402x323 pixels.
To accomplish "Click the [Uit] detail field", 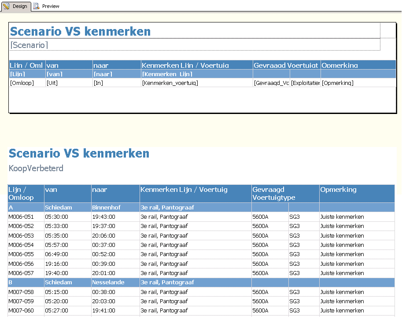I will tap(69, 83).
